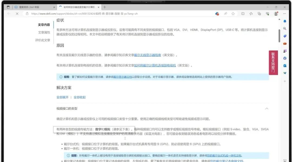Image resolution: width=292 pixels, height=162 pixels.
Task: Open the browser profile avatar
Action: (x=276, y=14)
